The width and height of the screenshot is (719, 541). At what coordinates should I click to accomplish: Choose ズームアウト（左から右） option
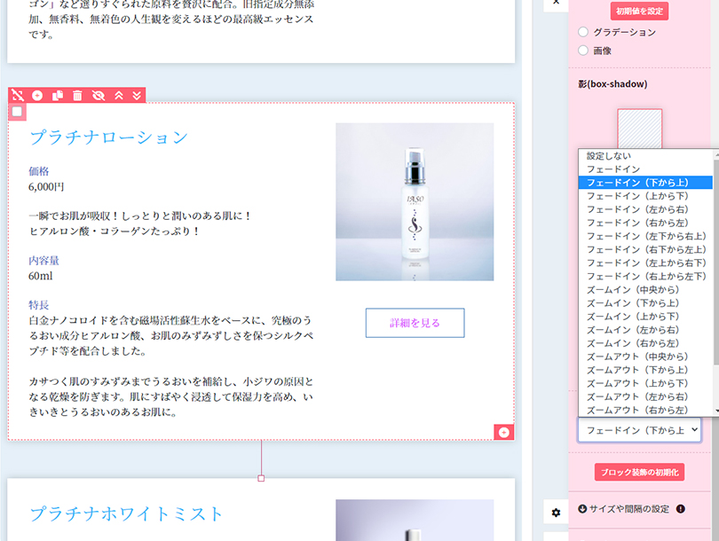tap(645, 396)
